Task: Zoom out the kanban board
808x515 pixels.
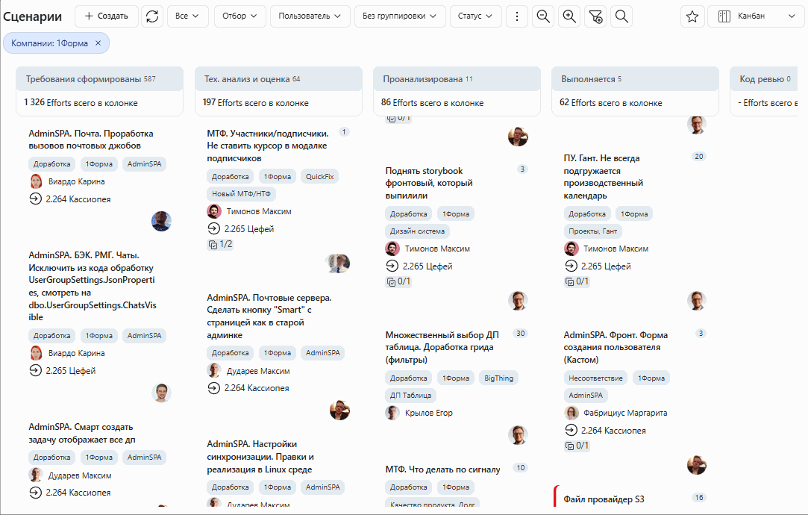Action: (543, 16)
